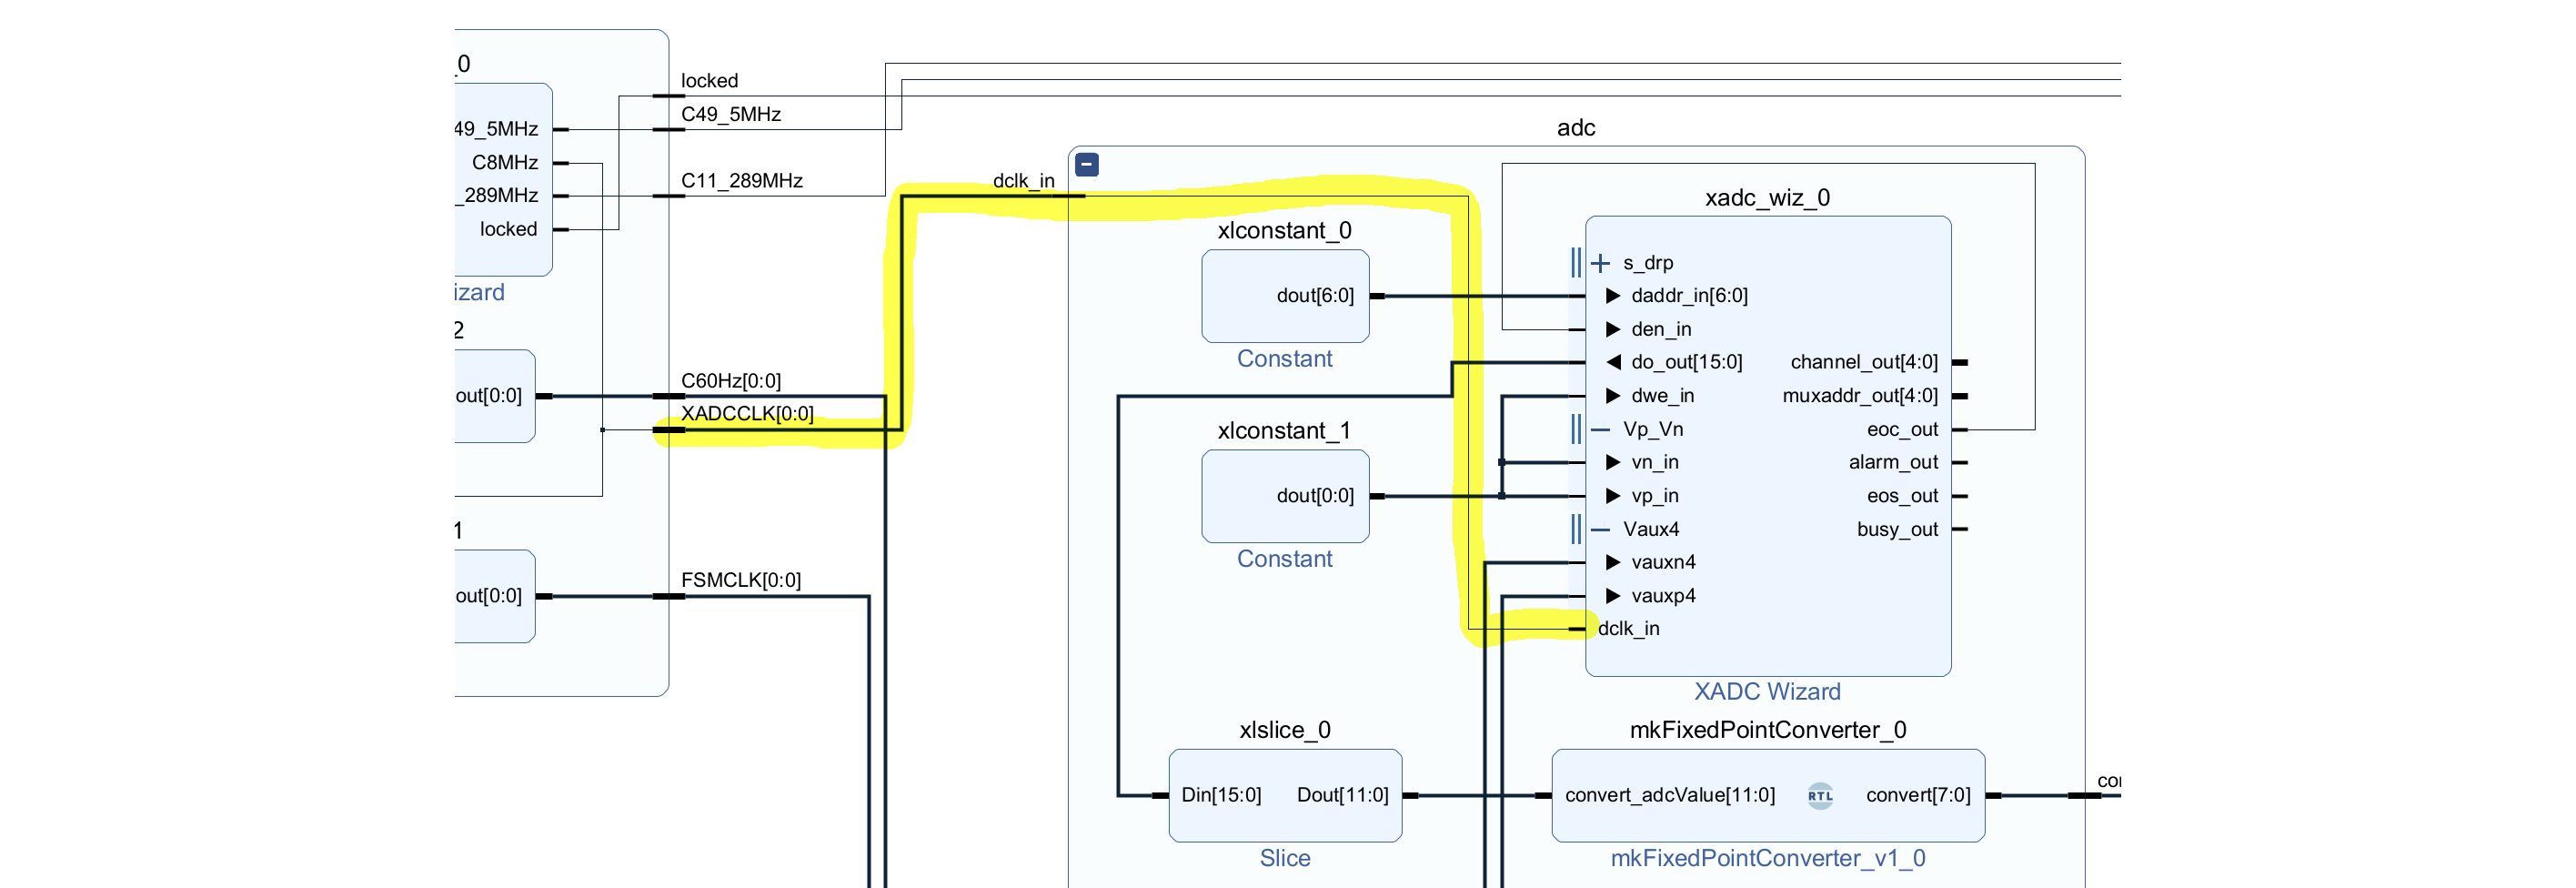
Task: Collapse the adc hierarchy block
Action: (x=1087, y=165)
